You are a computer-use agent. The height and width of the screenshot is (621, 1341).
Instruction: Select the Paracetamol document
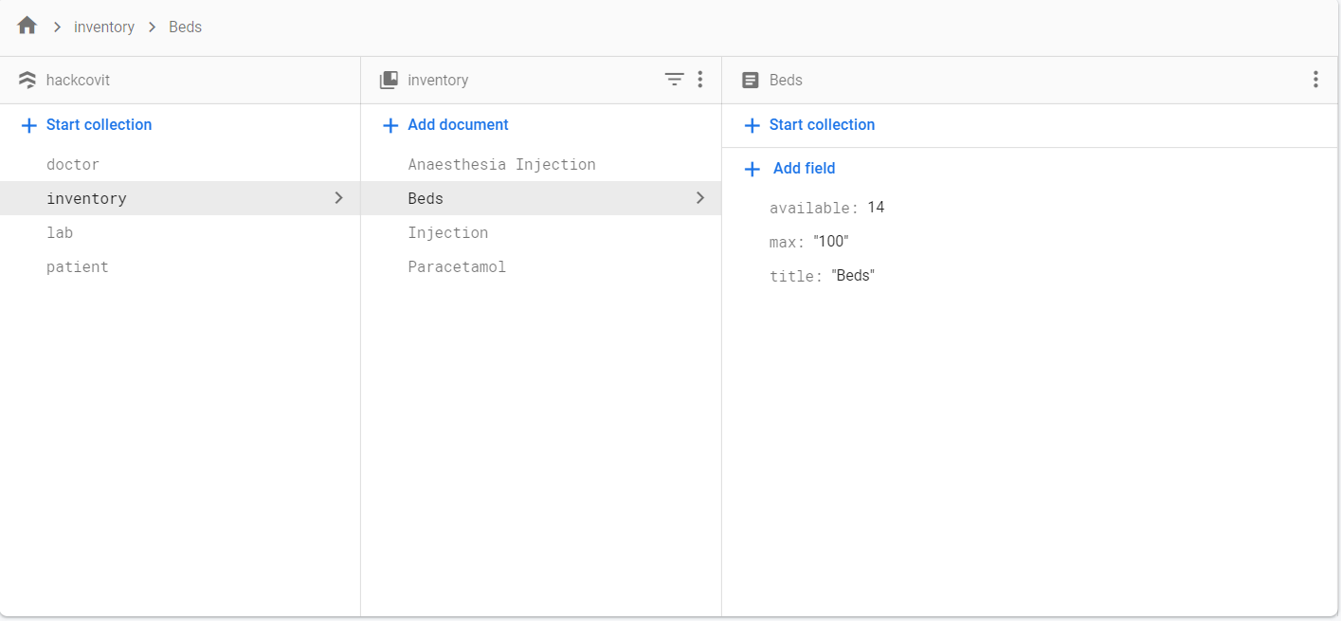457,267
